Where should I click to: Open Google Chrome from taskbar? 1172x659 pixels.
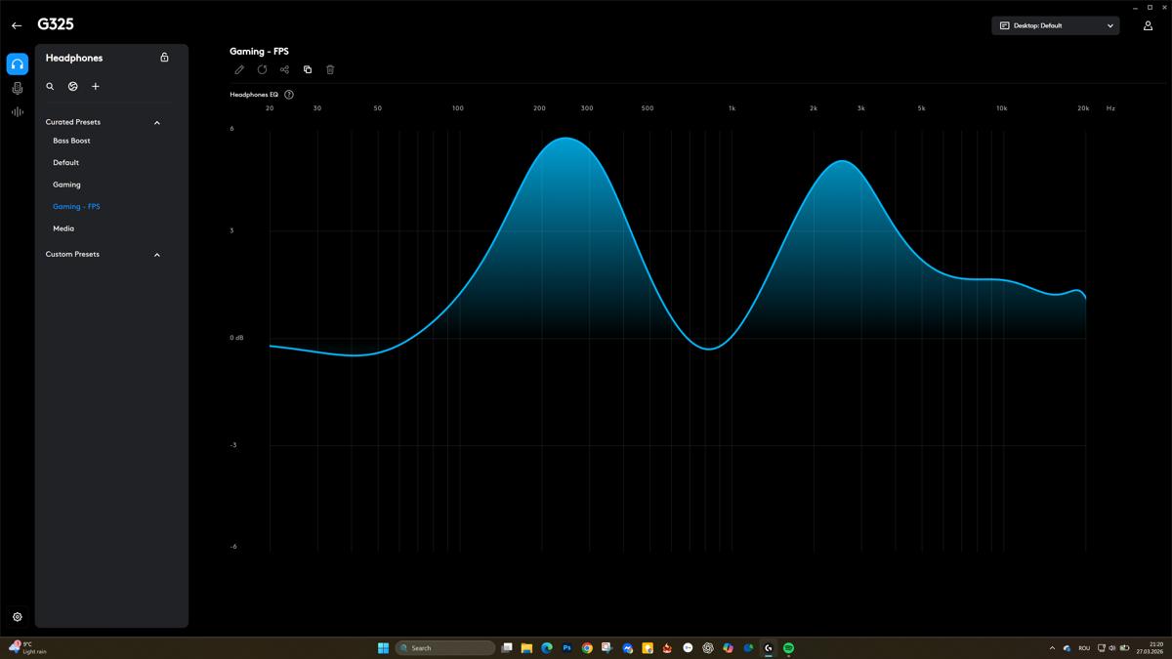pyautogui.click(x=587, y=647)
